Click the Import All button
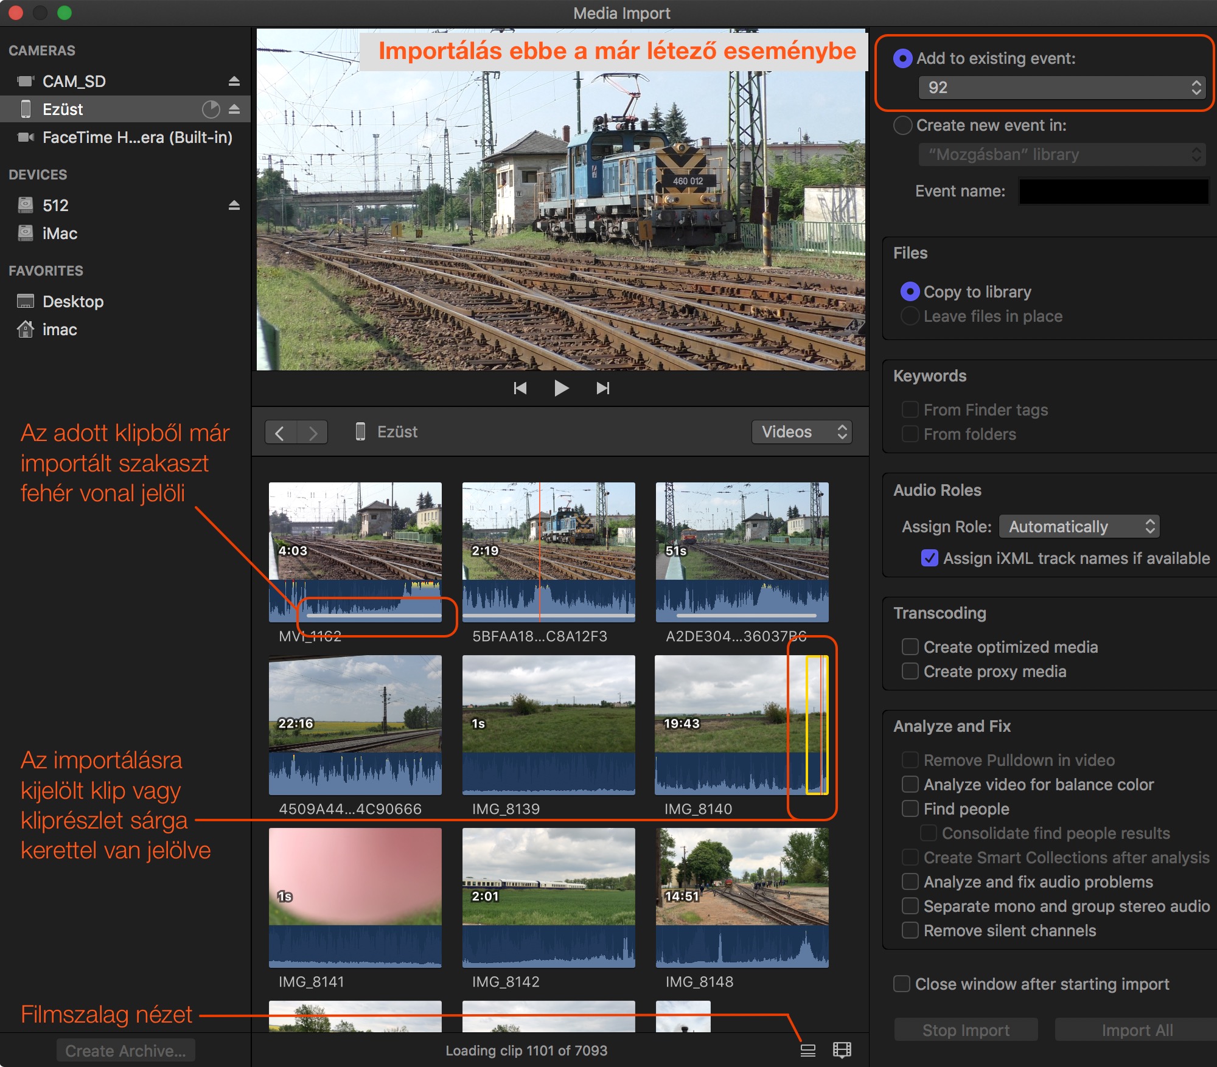1217x1067 pixels. [1137, 1030]
